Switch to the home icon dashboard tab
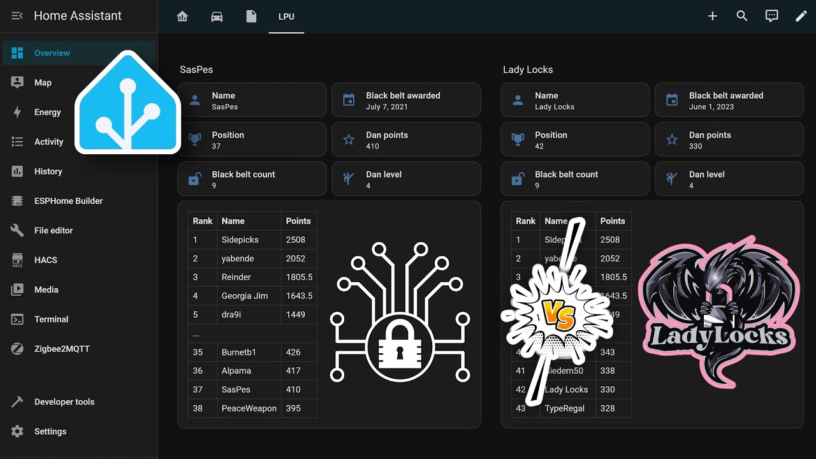This screenshot has height=459, width=816. point(182,17)
